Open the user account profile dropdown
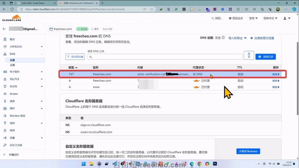Viewport: 299px width, 168px height. (x=287, y=18)
